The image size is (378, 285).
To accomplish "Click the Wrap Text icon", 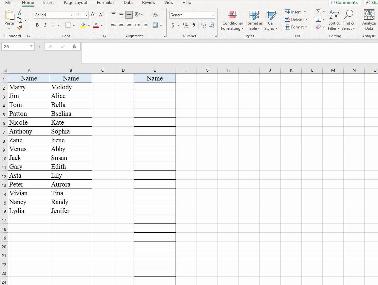I will point(156,15).
